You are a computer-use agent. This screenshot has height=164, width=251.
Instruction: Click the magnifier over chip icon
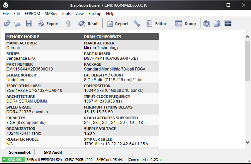pyautogui.click(x=206, y=24)
